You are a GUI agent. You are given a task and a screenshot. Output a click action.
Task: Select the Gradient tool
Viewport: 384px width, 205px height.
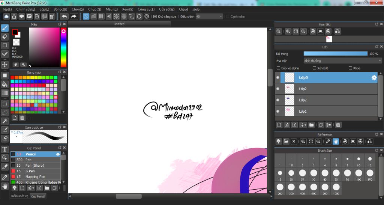click(4, 93)
